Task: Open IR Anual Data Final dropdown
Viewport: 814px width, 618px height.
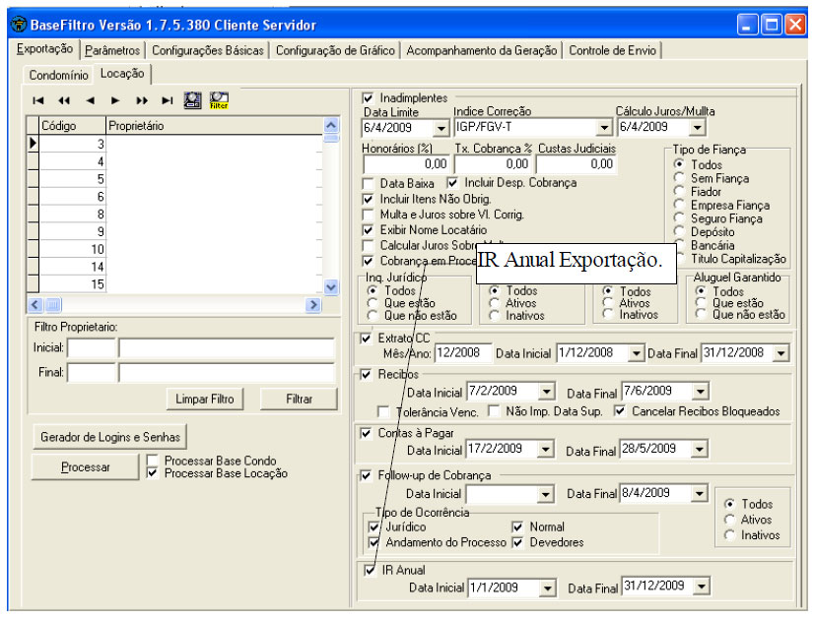Action: click(x=699, y=587)
